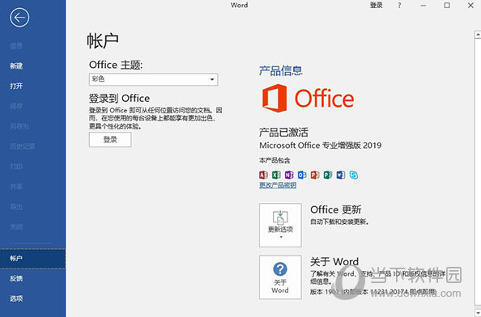Click the 登录到 Office heading
Screen dimensions: 481x317
coord(120,99)
